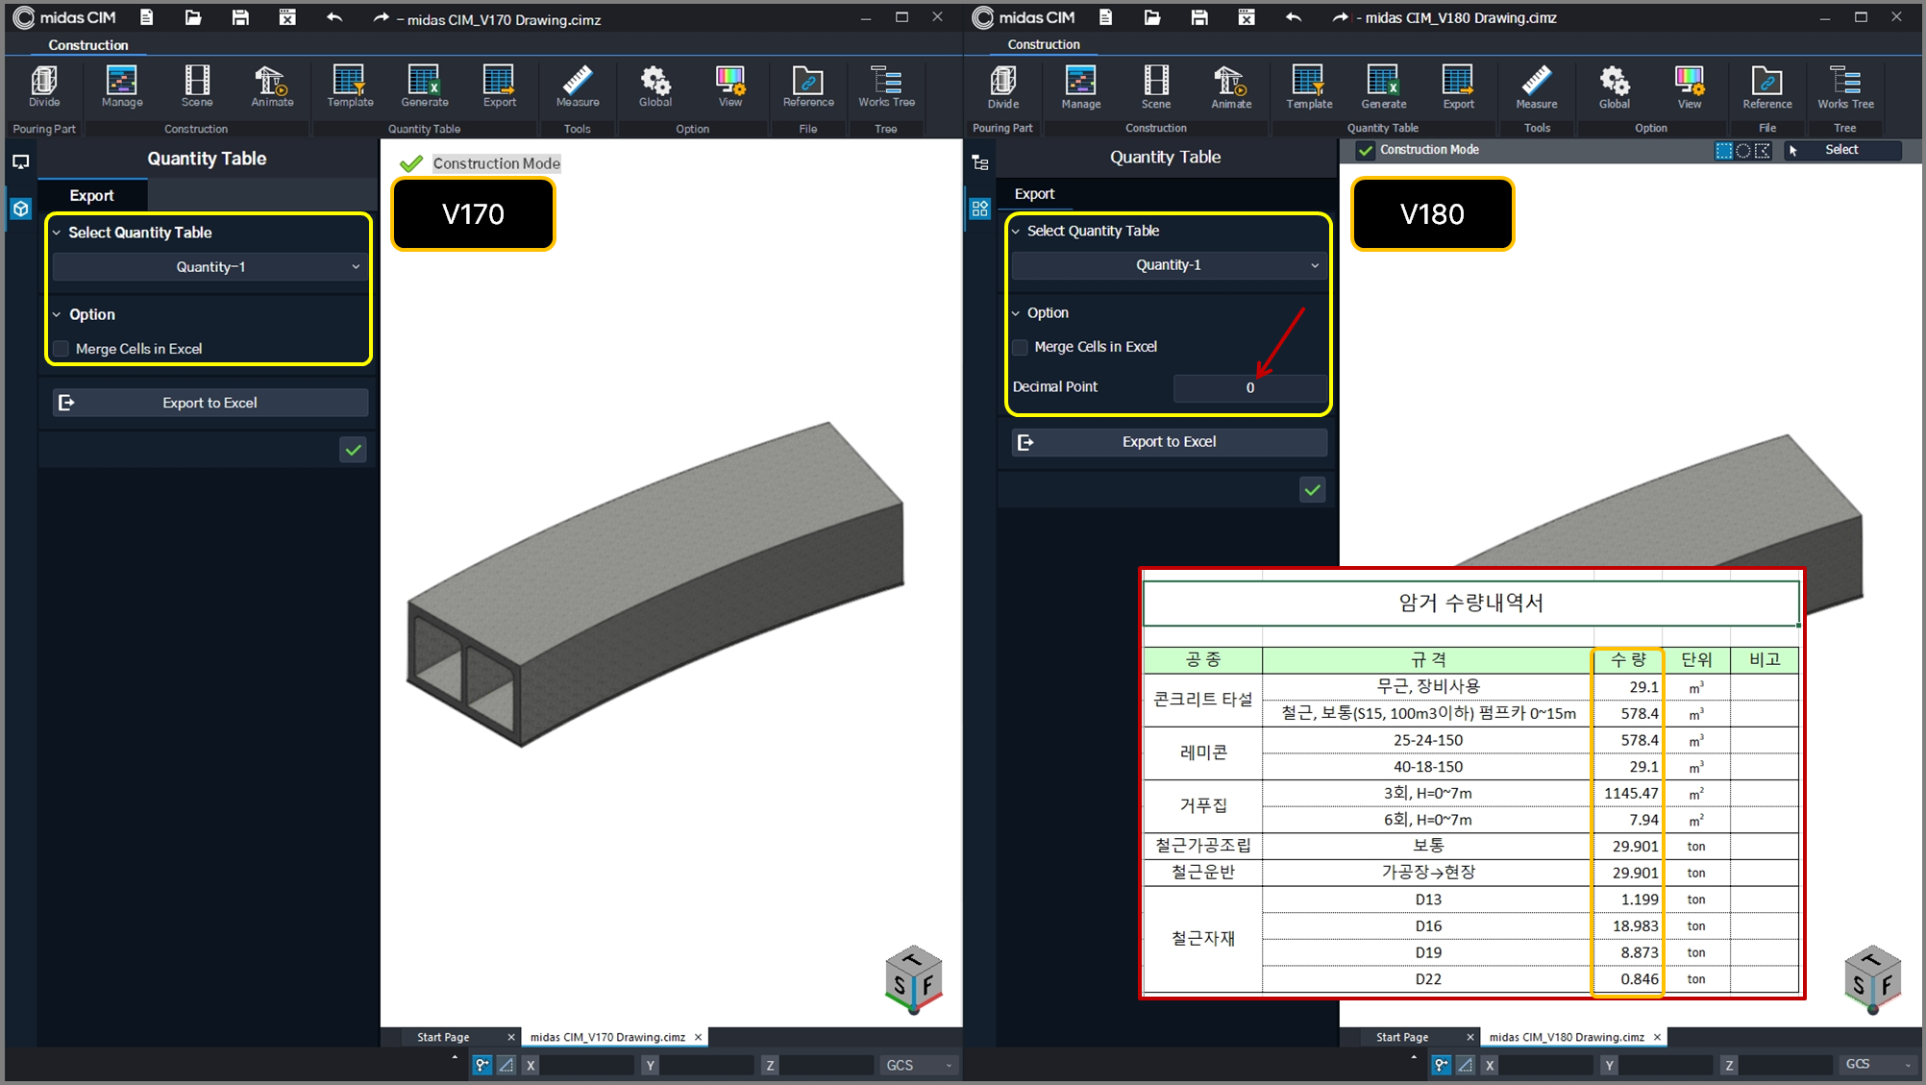1926x1085 pixels.
Task: Open the Quantity-1 dropdown in V170 window
Action: (x=210, y=267)
